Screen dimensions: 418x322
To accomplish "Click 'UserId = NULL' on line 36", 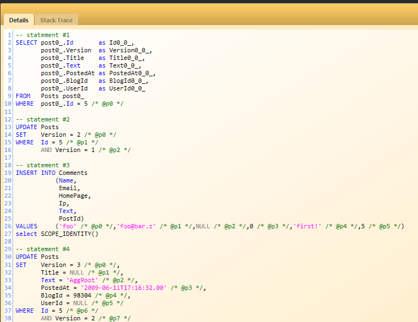I will [64, 303].
